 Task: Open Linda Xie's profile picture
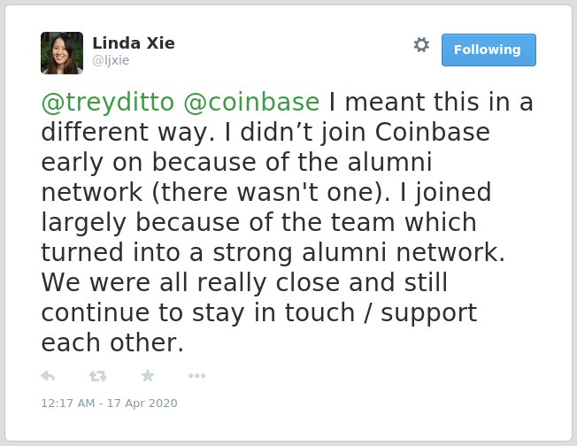[62, 53]
